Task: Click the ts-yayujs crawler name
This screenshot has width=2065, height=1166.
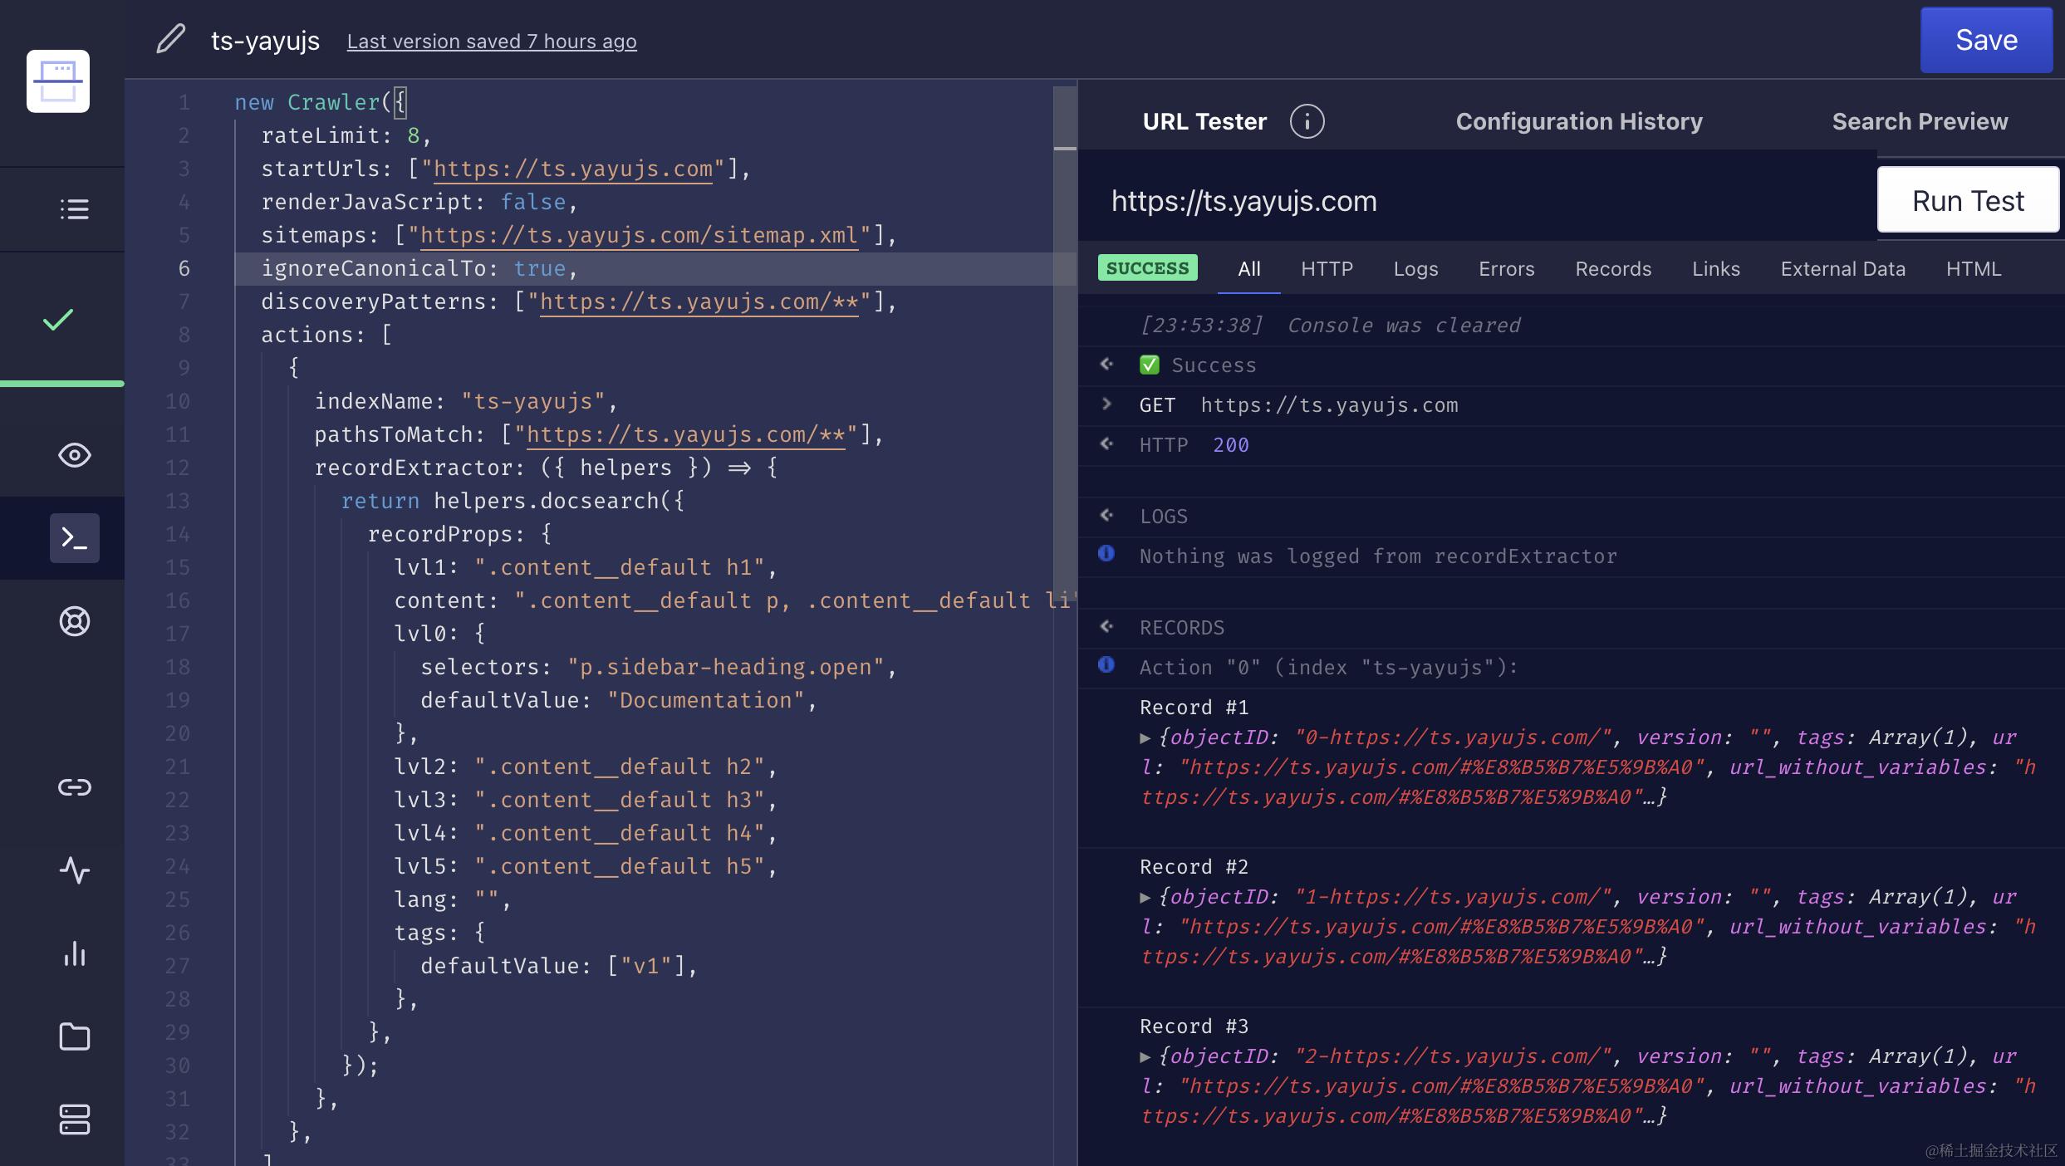Action: (x=265, y=40)
